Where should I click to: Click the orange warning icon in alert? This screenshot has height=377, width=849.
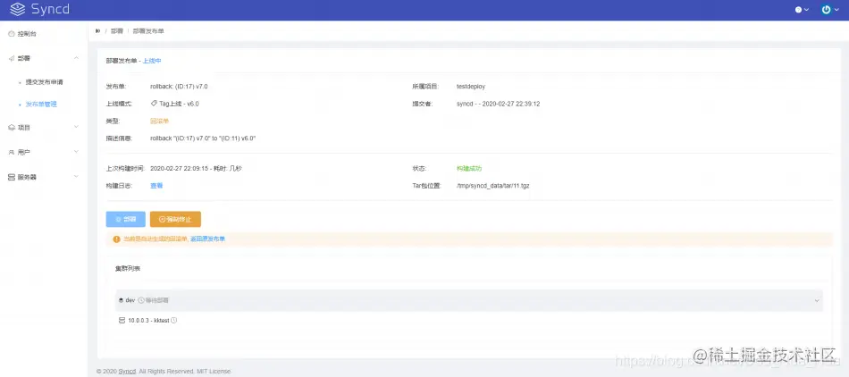tap(116, 239)
